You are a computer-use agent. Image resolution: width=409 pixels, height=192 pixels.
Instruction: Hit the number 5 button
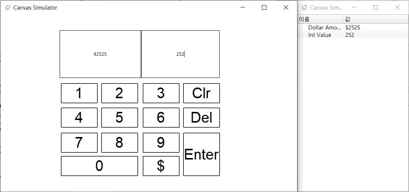[x=119, y=117]
